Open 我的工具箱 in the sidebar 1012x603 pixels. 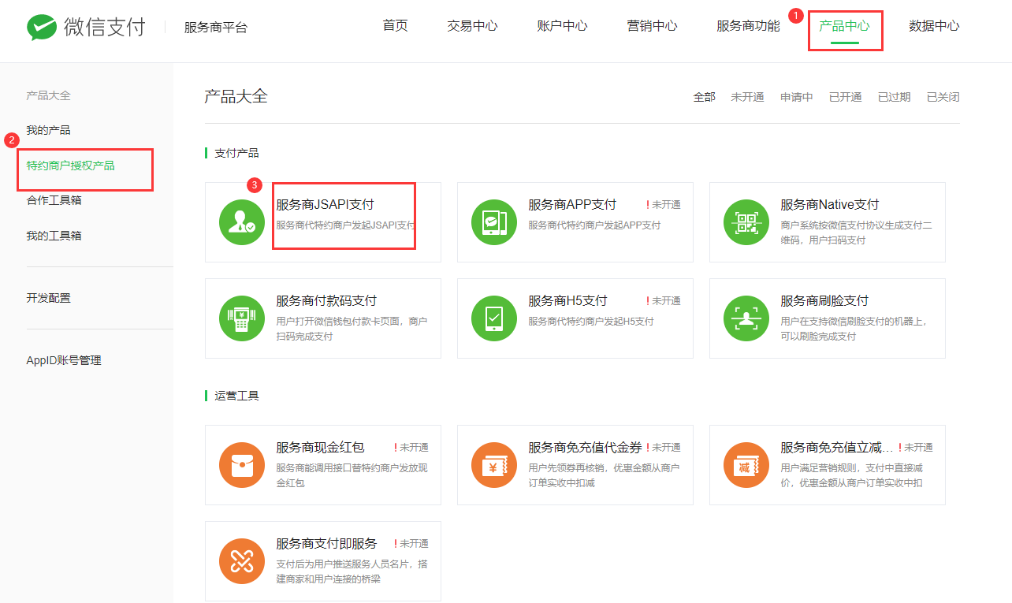[x=54, y=236]
